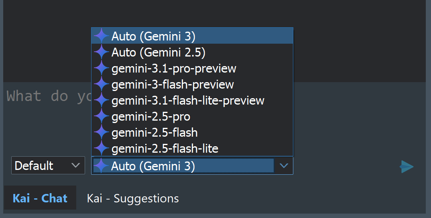Click the sparkle icon in the model combo box

coord(101,166)
